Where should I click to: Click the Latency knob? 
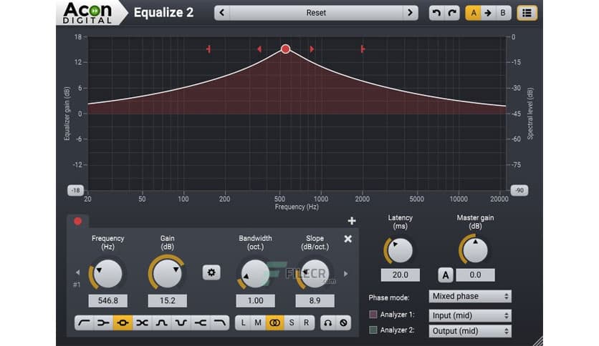click(x=400, y=251)
